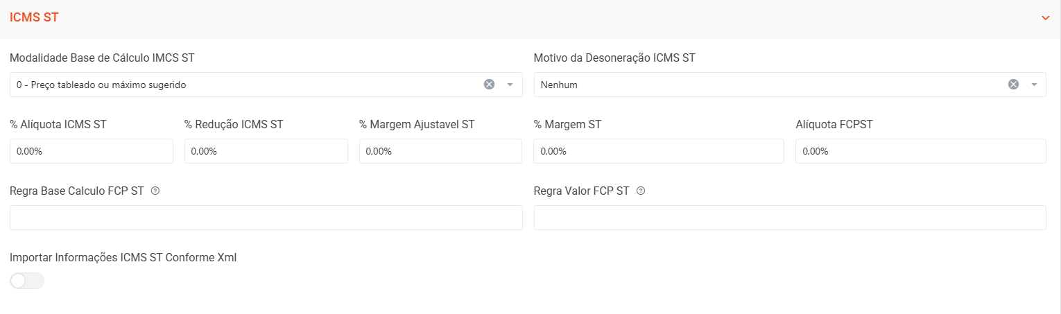Screen dimensions: 1061x314
Task: Enable Importar Informações ICMS ST Conforme Xml switch
Action: pos(27,281)
